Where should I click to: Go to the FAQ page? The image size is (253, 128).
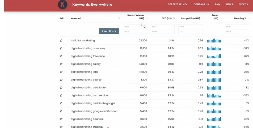217,4
